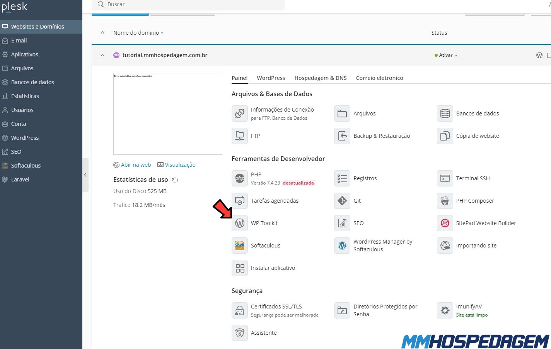Image resolution: width=551 pixels, height=349 pixels.
Task: Open the SEO chart icon in panel
Action: (x=342, y=223)
